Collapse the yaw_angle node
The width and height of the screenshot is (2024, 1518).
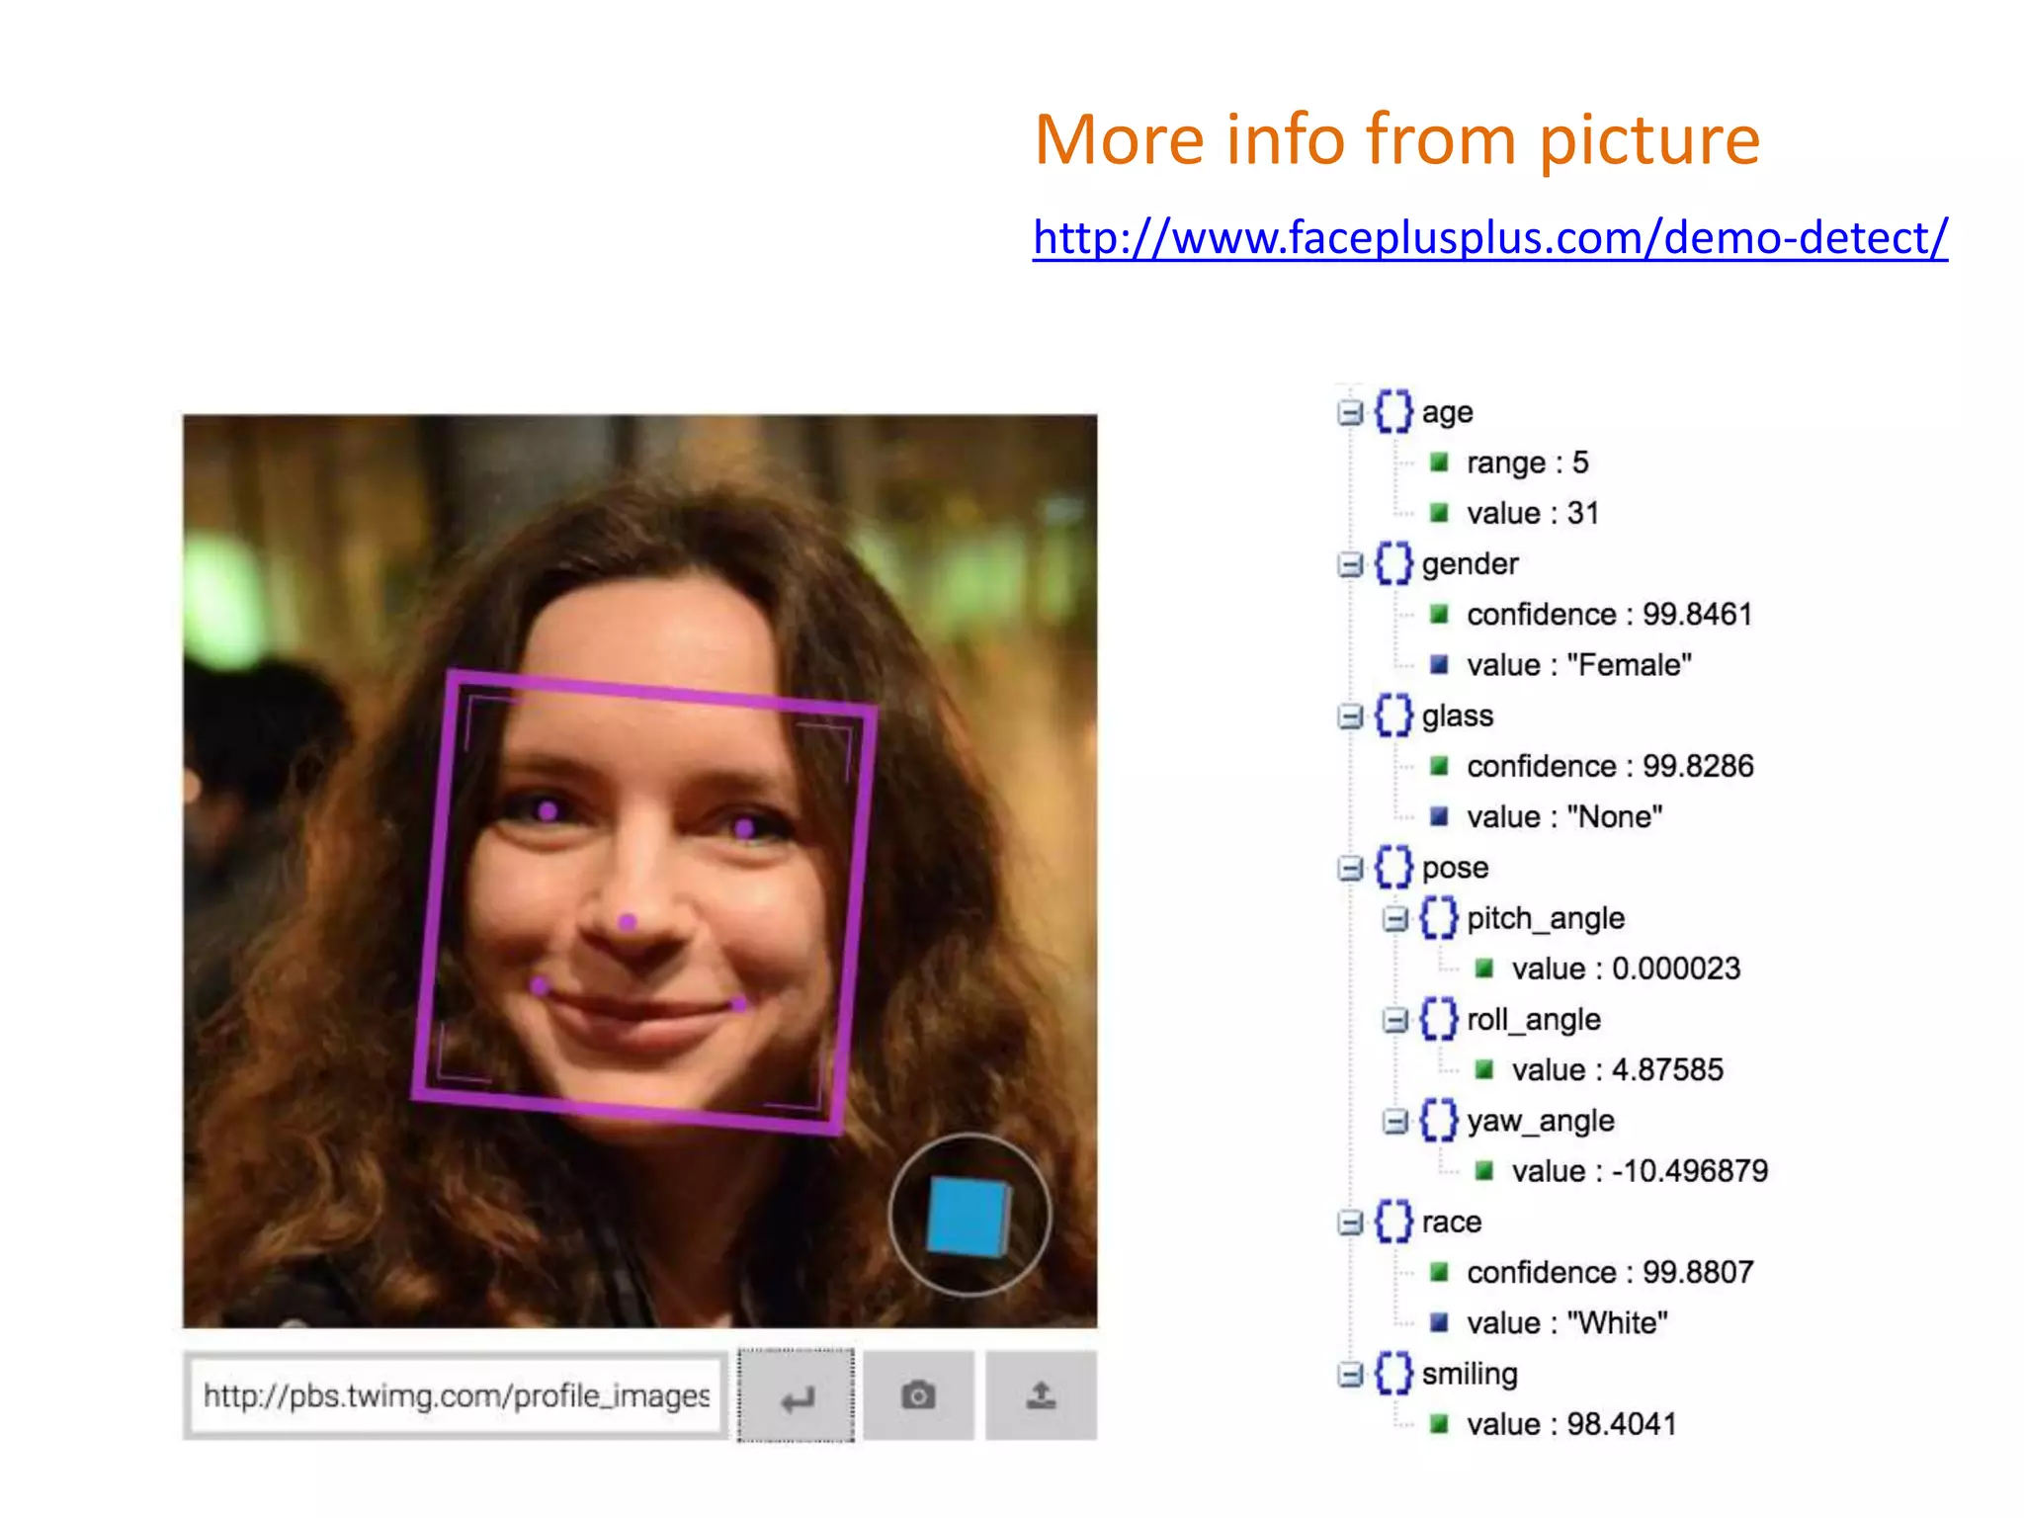1394,1122
